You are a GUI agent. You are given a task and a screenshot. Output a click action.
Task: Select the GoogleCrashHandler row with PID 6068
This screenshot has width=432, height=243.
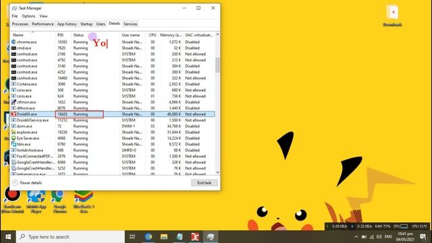click(113, 162)
